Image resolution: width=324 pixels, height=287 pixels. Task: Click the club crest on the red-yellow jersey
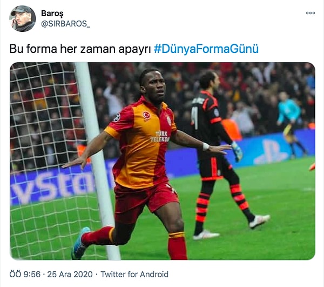click(x=169, y=121)
